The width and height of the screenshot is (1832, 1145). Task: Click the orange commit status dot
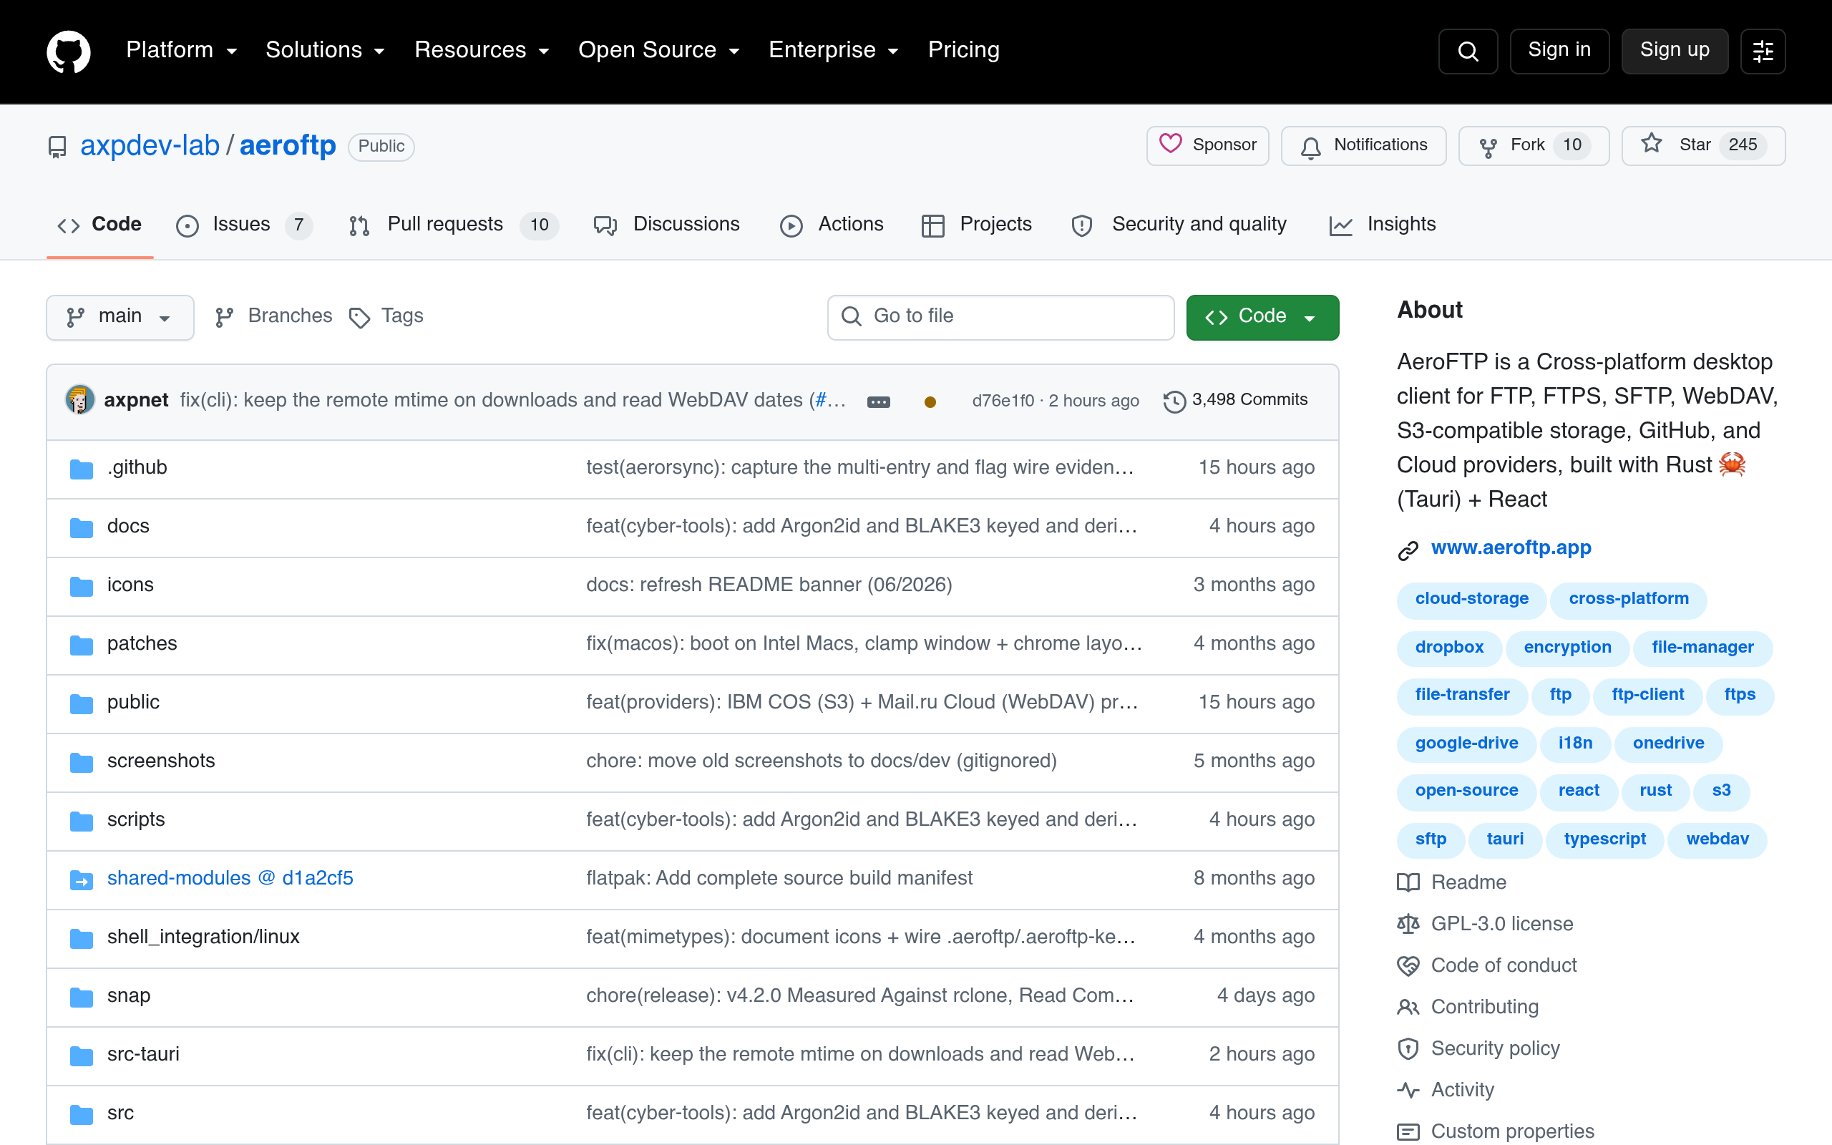click(930, 402)
